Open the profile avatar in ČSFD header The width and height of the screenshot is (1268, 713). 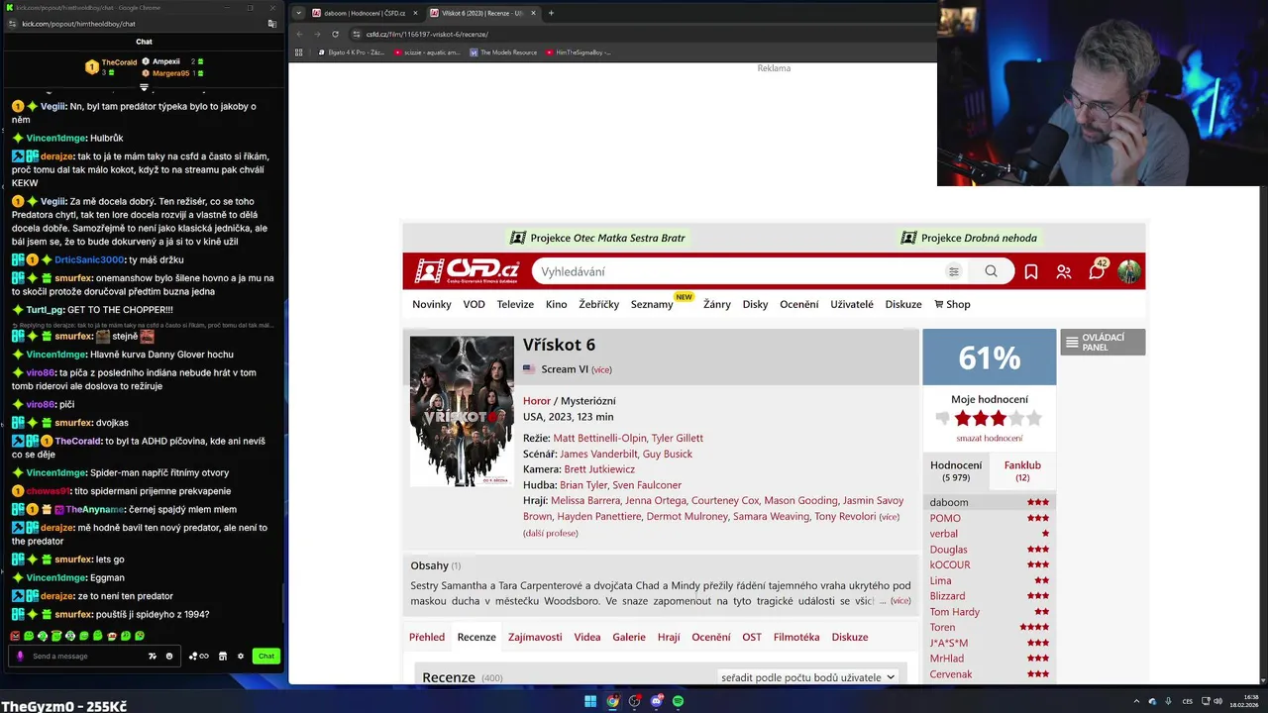[x=1129, y=271]
